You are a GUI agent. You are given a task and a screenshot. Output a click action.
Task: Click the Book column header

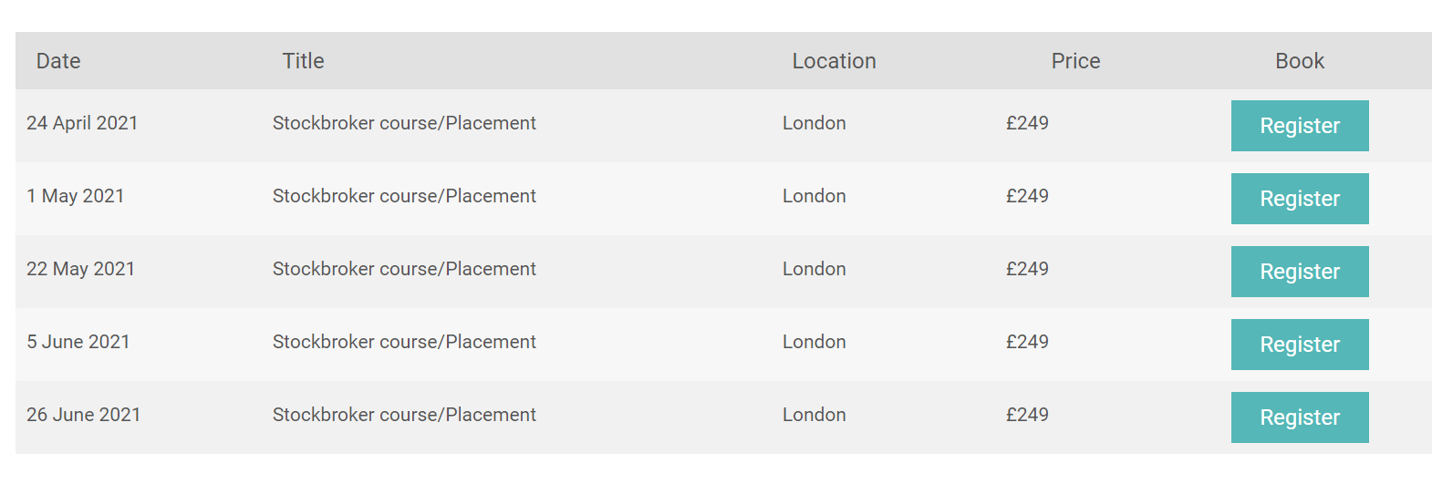point(1300,61)
